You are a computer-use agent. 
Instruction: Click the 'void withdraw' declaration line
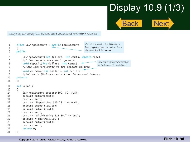coord(51,71)
